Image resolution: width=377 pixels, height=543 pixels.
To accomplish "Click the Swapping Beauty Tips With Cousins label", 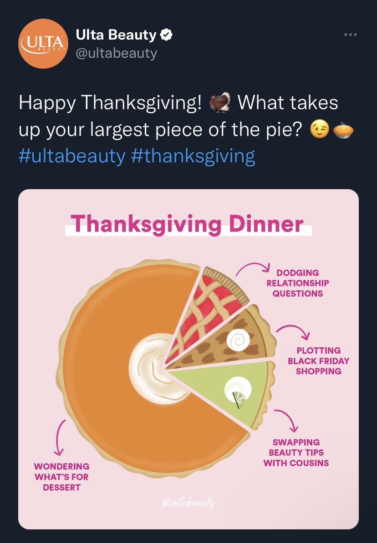I will tap(296, 452).
